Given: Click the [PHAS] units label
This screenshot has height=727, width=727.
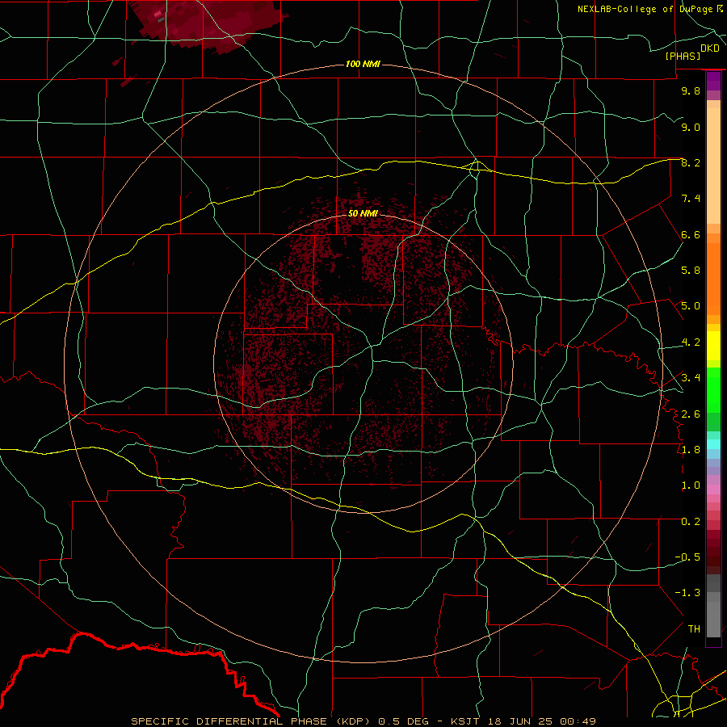Looking at the screenshot, I should point(683,56).
